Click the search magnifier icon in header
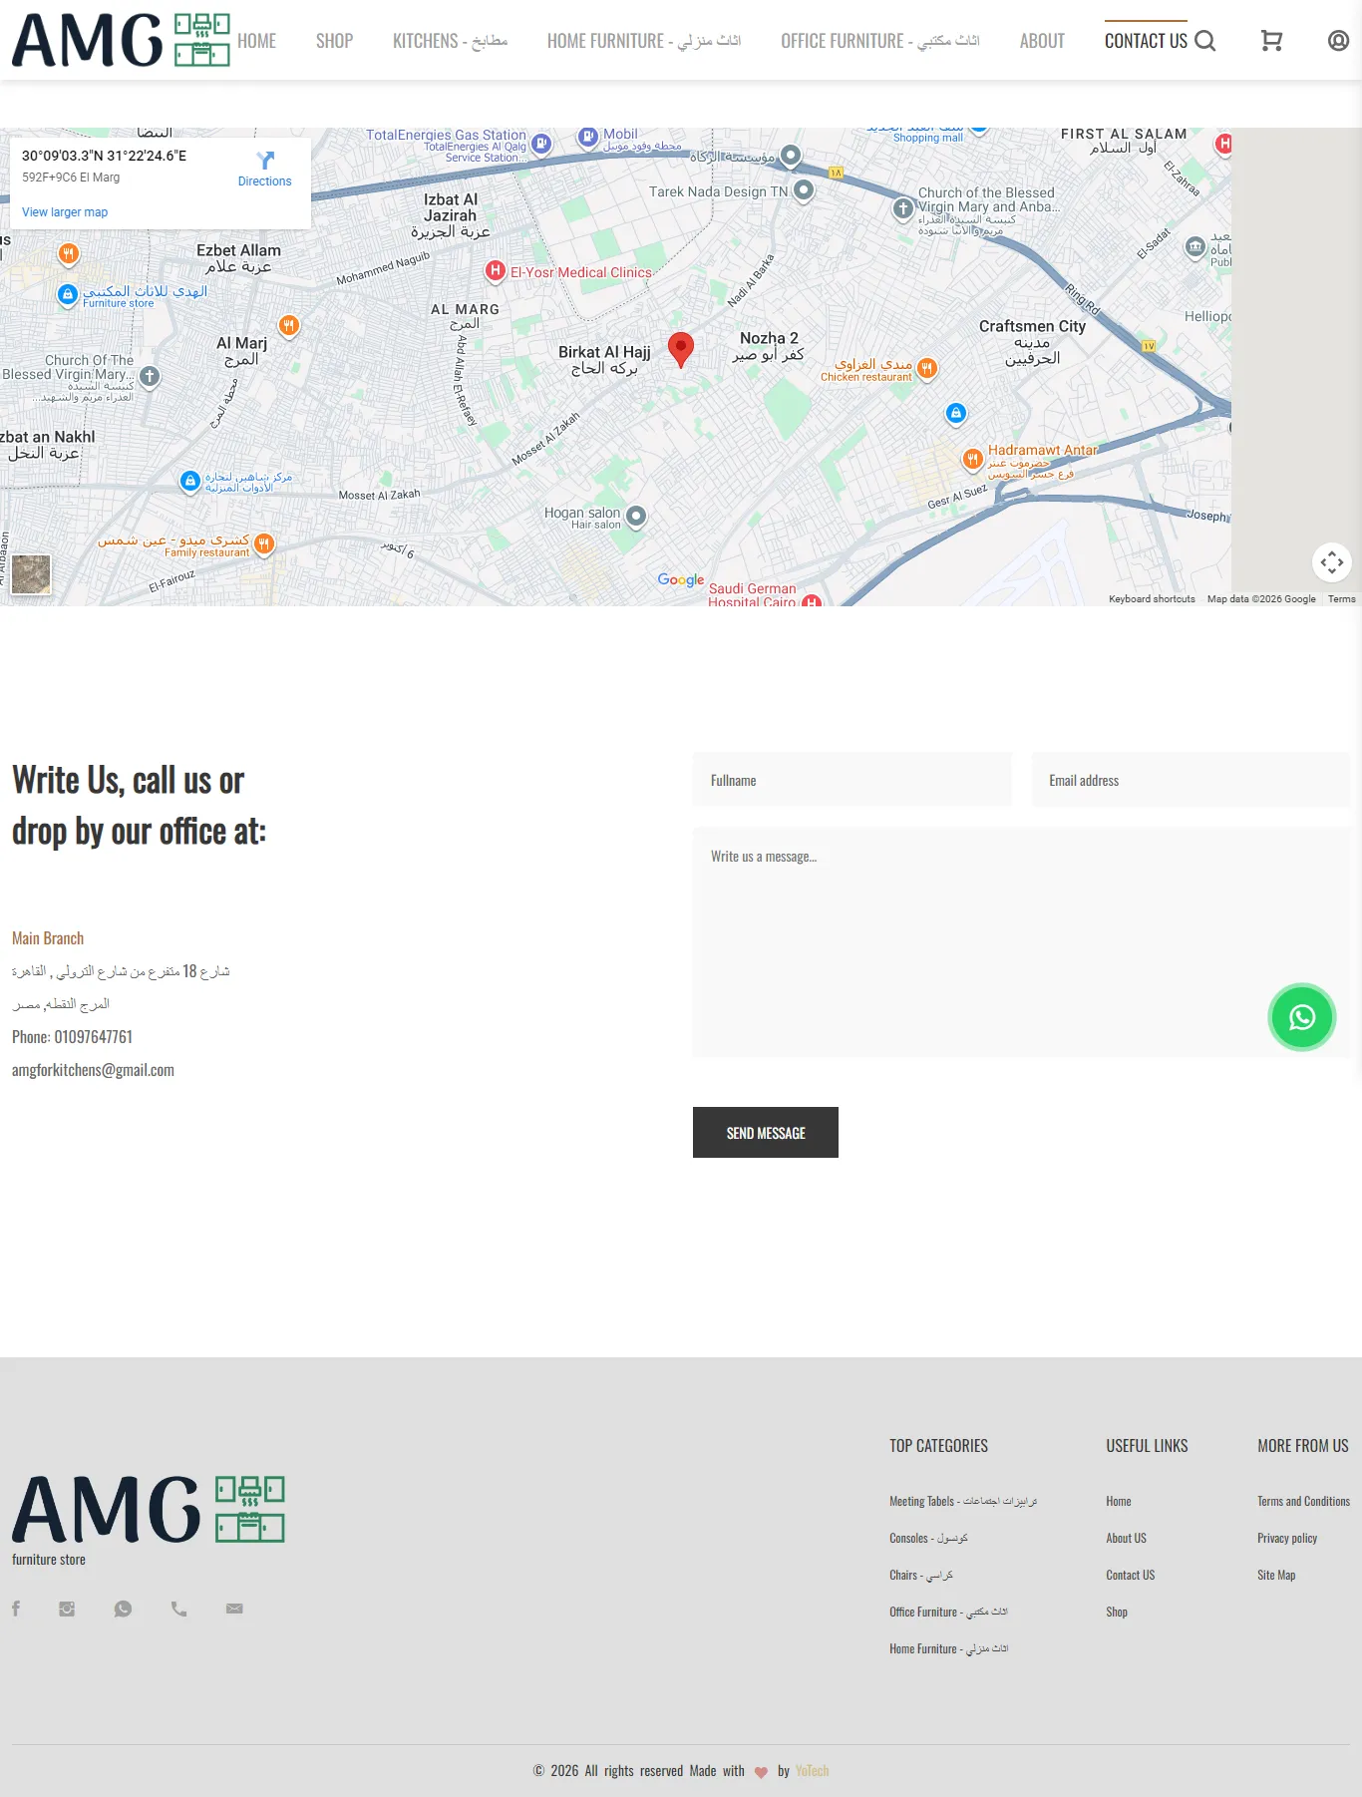1362x1797 pixels. (x=1204, y=41)
